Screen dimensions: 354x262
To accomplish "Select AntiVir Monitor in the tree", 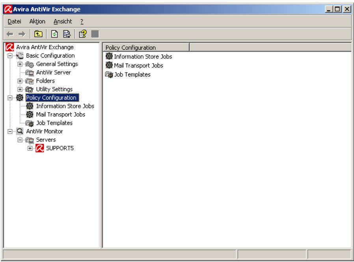I will (x=45, y=131).
